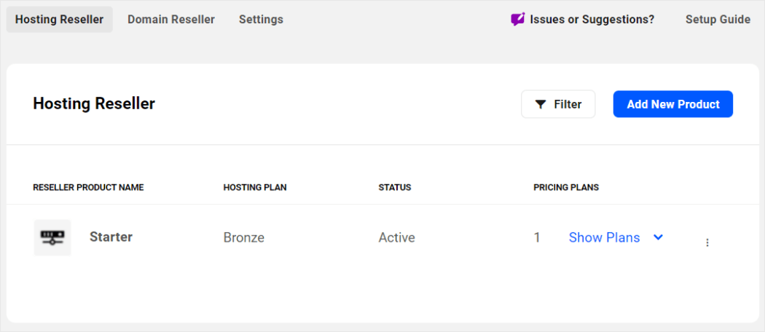Click the Active status cell
The image size is (765, 332).
397,237
